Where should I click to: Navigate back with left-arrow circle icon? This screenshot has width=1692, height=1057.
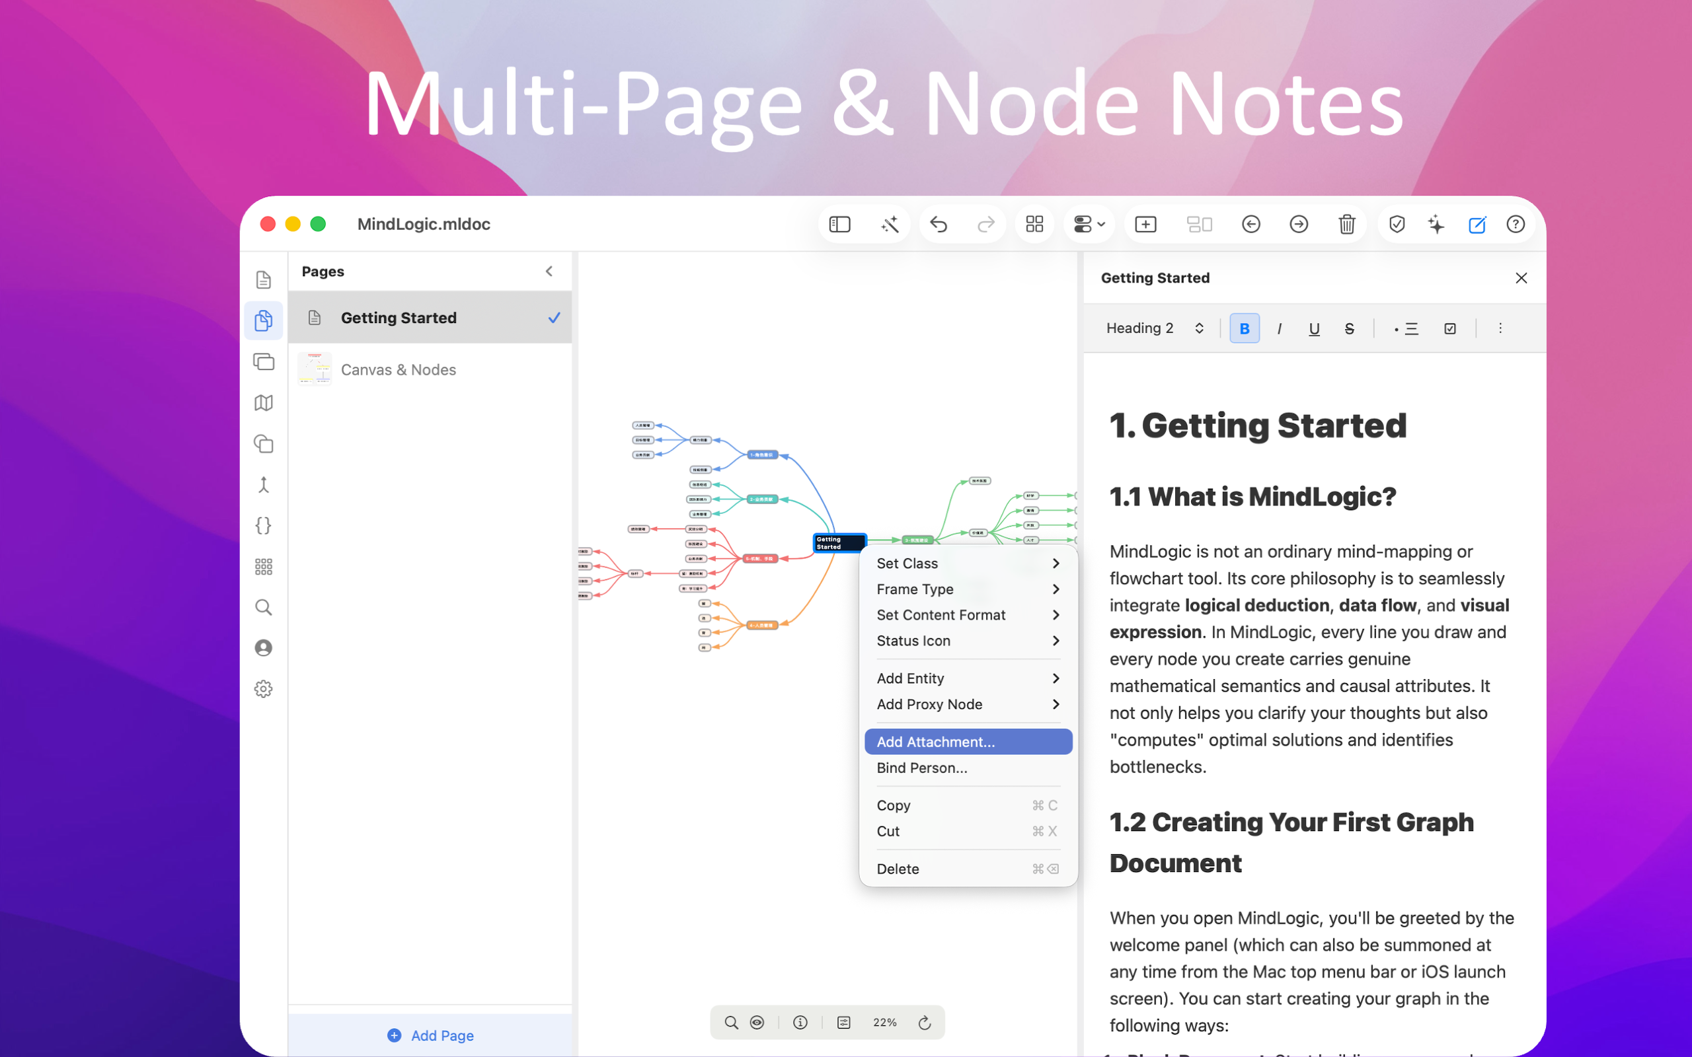tap(1250, 225)
